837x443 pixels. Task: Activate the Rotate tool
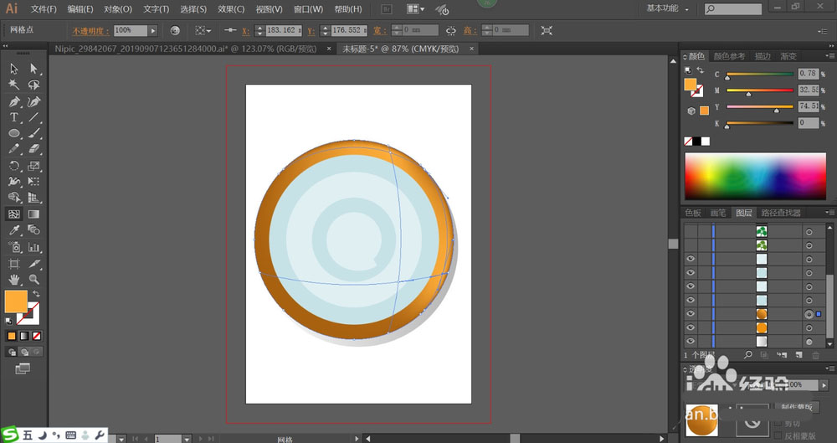[x=14, y=166]
